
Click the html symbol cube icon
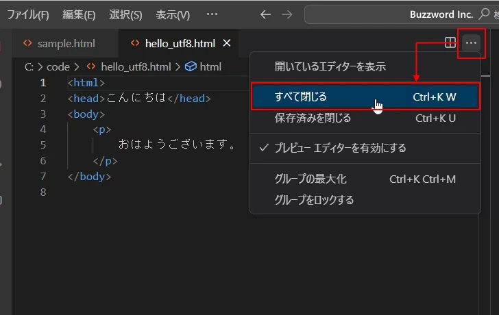[x=191, y=66]
